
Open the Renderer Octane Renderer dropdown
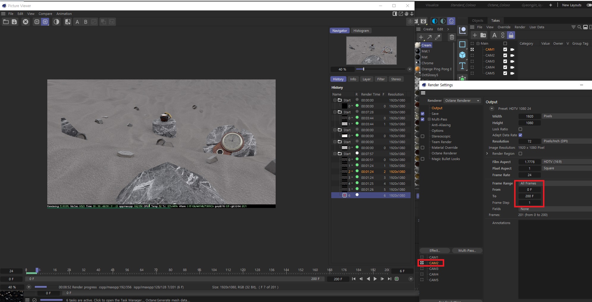462,101
